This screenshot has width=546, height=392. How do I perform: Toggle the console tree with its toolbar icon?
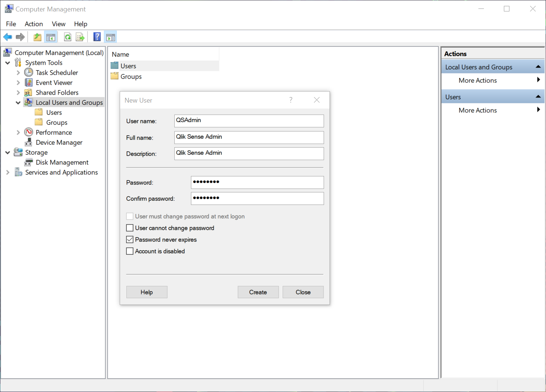click(51, 37)
